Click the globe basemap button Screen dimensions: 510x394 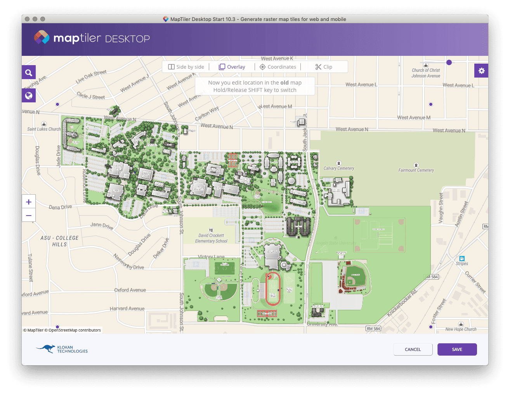[x=29, y=95]
